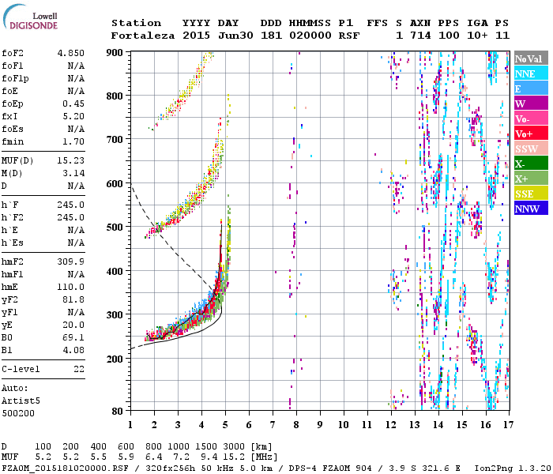Click the X- dark green legend swatch

530,164
